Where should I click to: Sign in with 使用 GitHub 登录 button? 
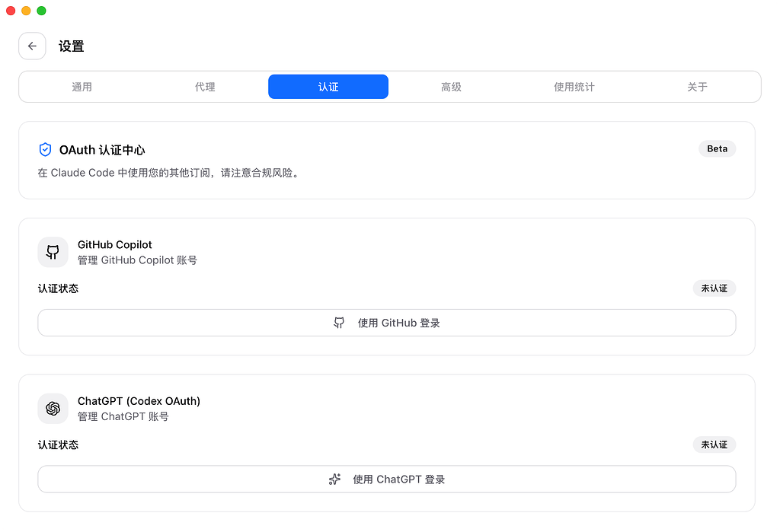point(387,323)
